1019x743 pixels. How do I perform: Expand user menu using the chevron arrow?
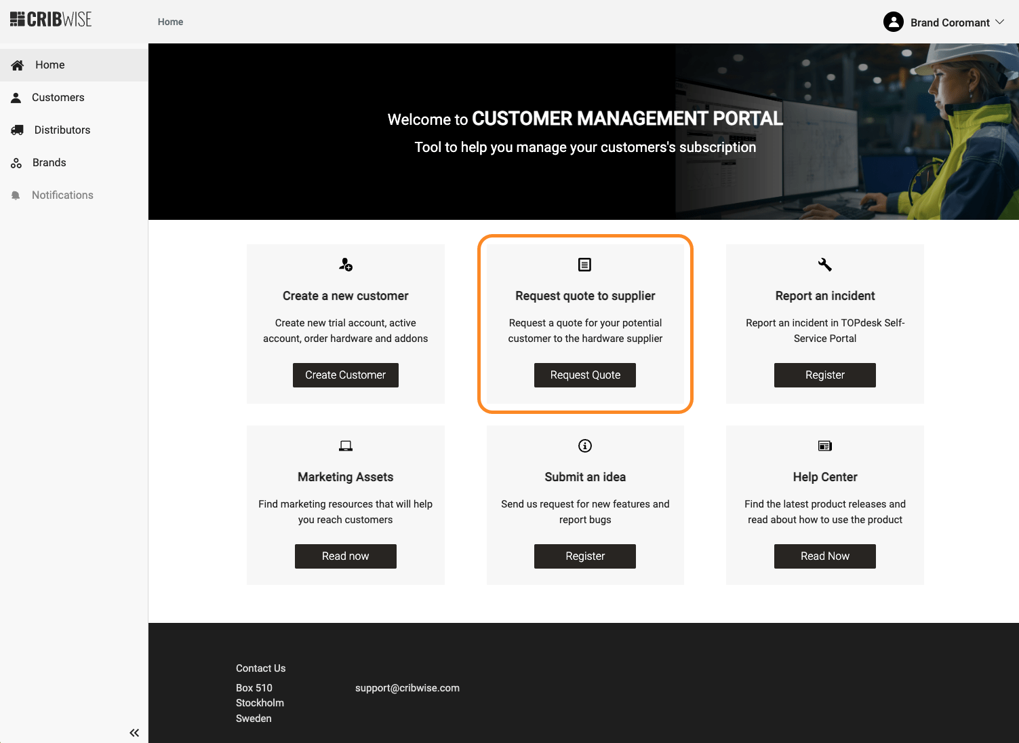1000,22
